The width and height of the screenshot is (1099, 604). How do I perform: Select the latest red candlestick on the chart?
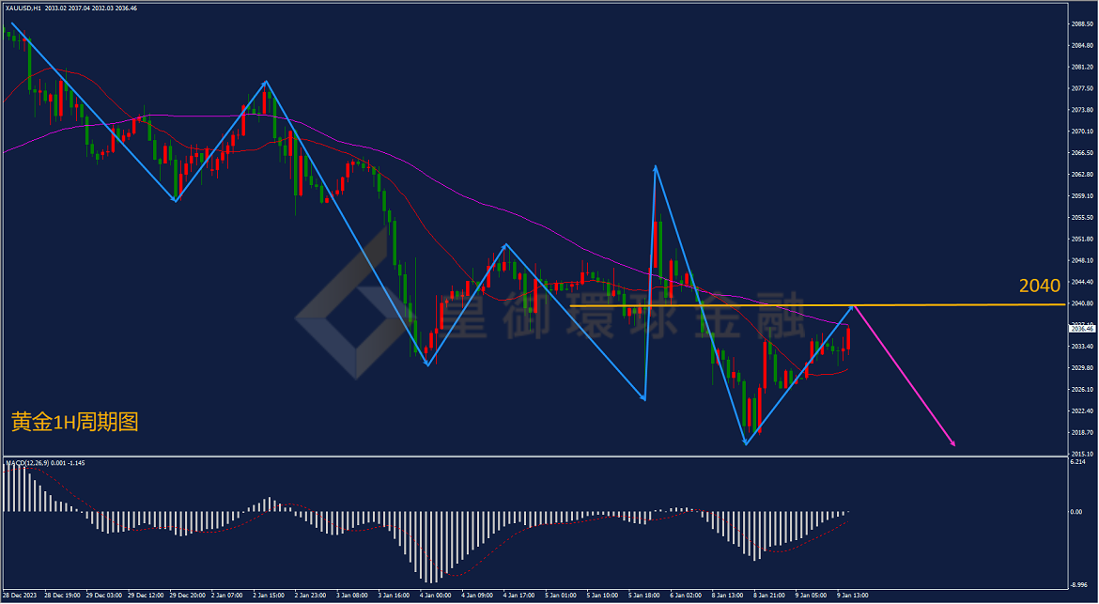coord(848,339)
